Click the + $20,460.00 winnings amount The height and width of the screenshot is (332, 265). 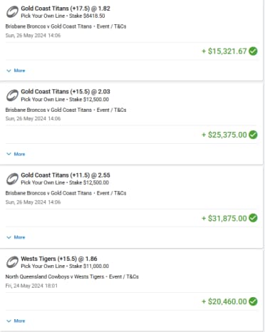(224, 301)
